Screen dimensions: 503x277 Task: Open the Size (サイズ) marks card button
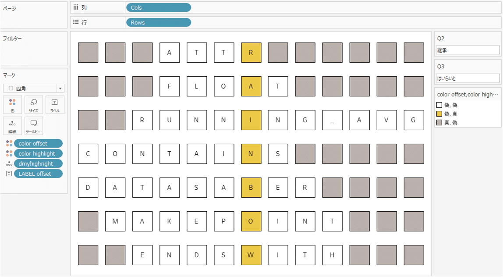tap(34, 105)
